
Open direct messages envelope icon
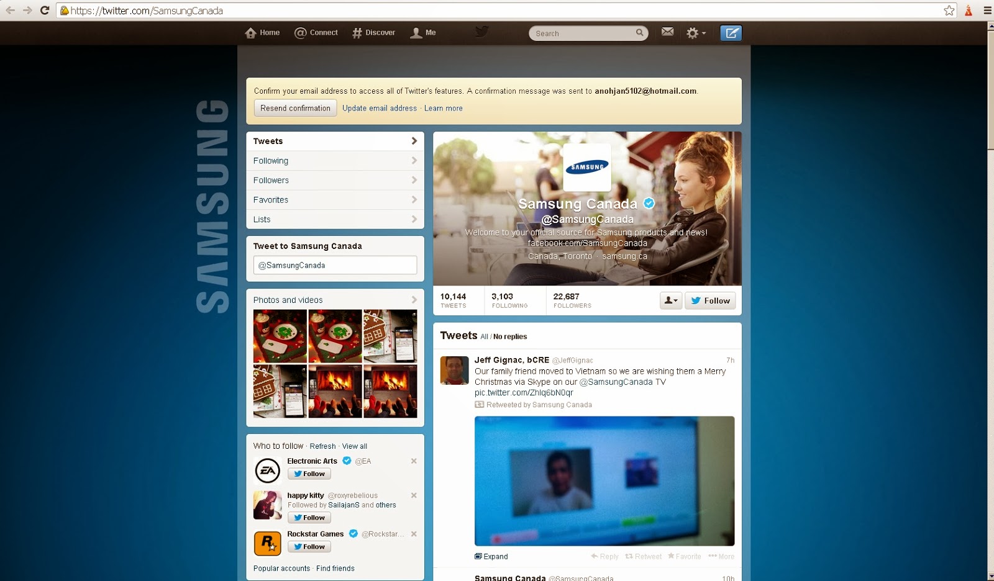click(667, 32)
